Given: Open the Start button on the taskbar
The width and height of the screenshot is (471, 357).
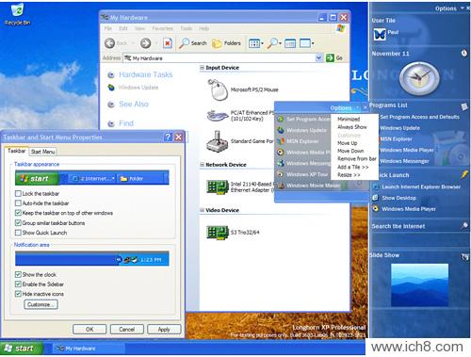Looking at the screenshot, I should [22, 349].
